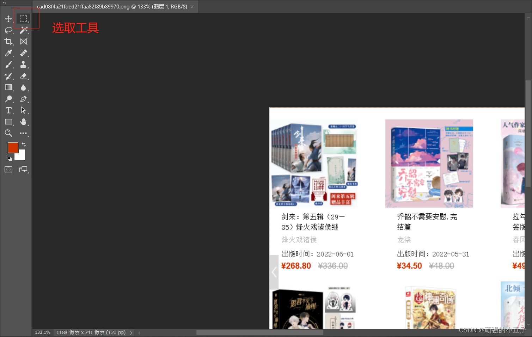Click the price ¥268.80
The width and height of the screenshot is (532, 337).
click(296, 266)
